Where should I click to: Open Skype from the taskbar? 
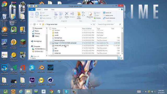click(x=66, y=92)
